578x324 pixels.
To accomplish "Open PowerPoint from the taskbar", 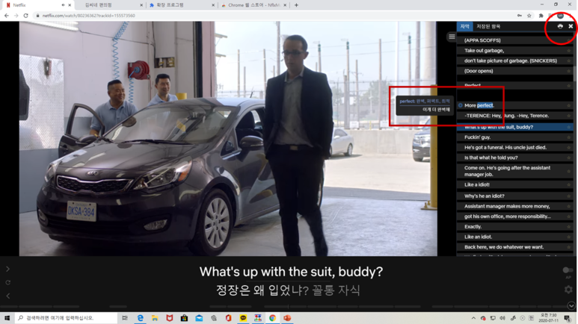I will point(287,318).
